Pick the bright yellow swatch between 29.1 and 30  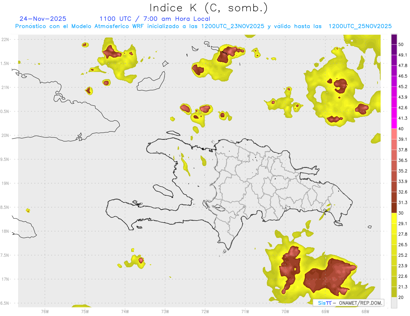point(394,219)
